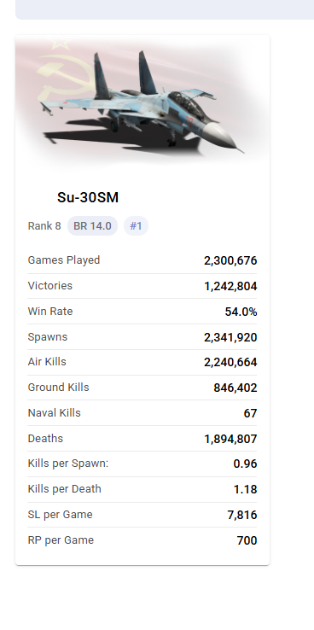Click the RP per Game label
The width and height of the screenshot is (314, 630).
click(61, 540)
